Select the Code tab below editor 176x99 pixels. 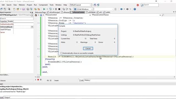coord(81,80)
